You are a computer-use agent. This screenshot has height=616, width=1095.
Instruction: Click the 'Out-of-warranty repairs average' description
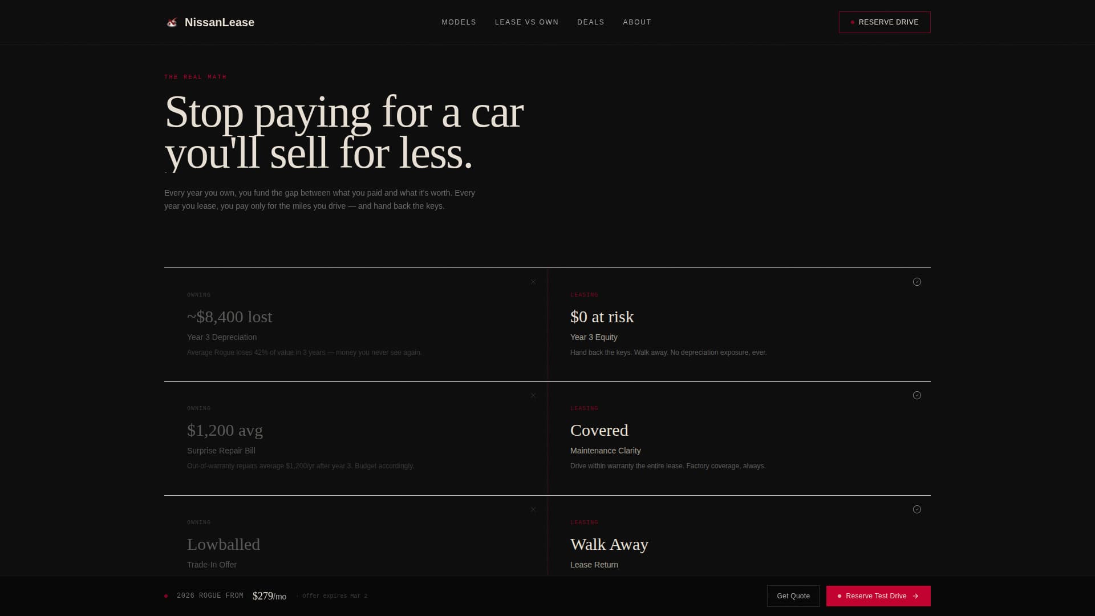click(301, 466)
